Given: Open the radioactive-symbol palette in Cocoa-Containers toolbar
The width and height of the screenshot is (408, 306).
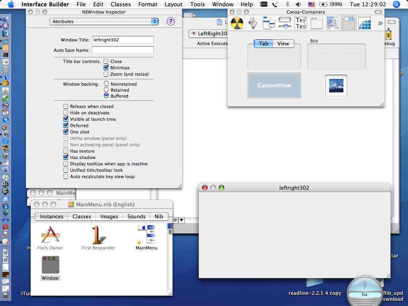Looking at the screenshot, I should [237, 24].
